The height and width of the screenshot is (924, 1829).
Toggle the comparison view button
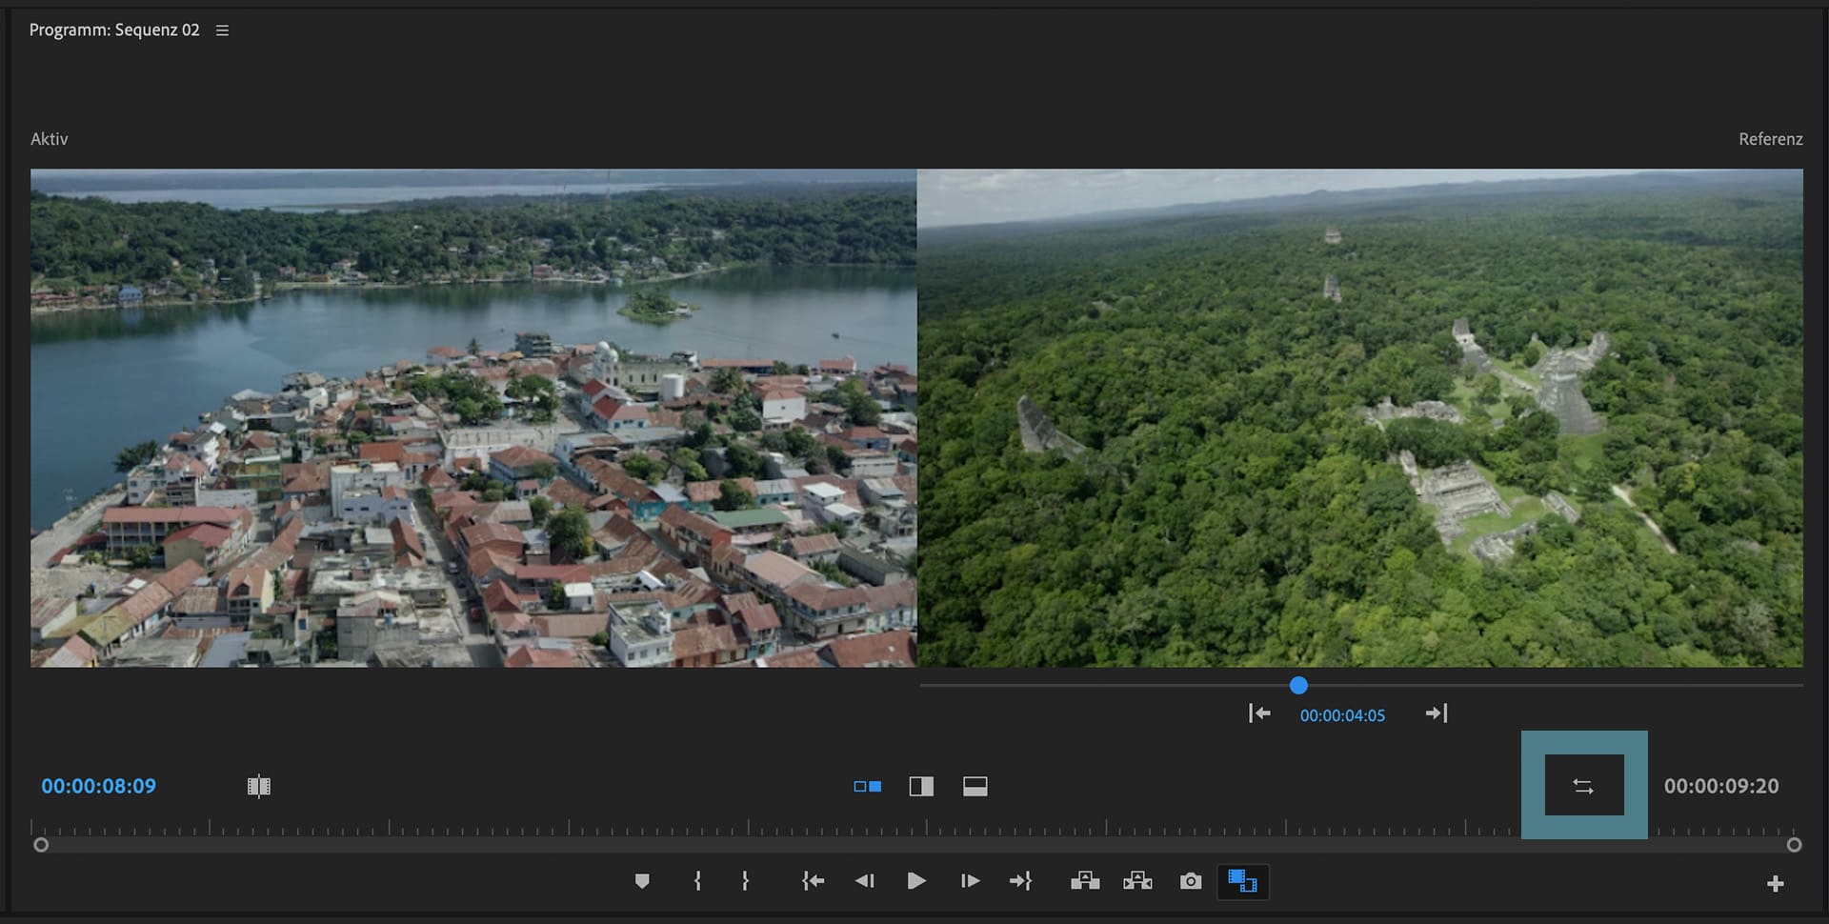tap(1243, 881)
